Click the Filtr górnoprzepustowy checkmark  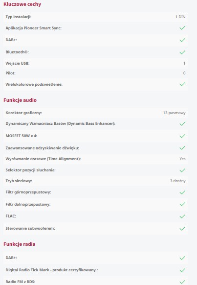(182, 192)
